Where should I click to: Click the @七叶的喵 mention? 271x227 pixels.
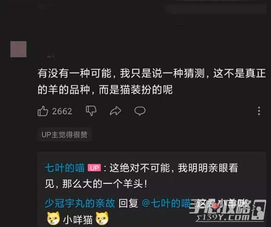[166, 203]
